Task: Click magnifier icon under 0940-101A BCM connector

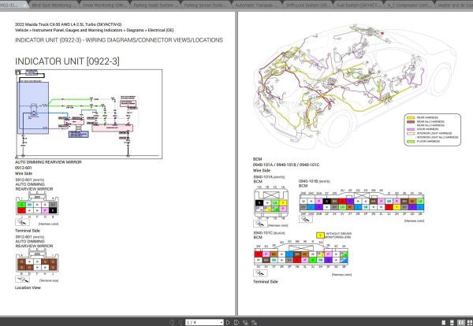Action: [x=260, y=224]
